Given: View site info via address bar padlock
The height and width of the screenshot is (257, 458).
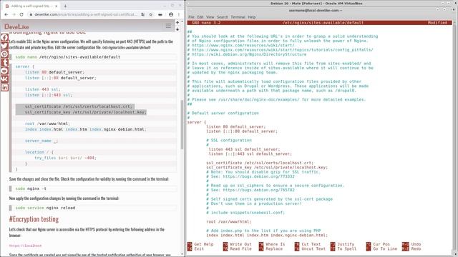Looking at the screenshot, I should [x=30, y=14].
